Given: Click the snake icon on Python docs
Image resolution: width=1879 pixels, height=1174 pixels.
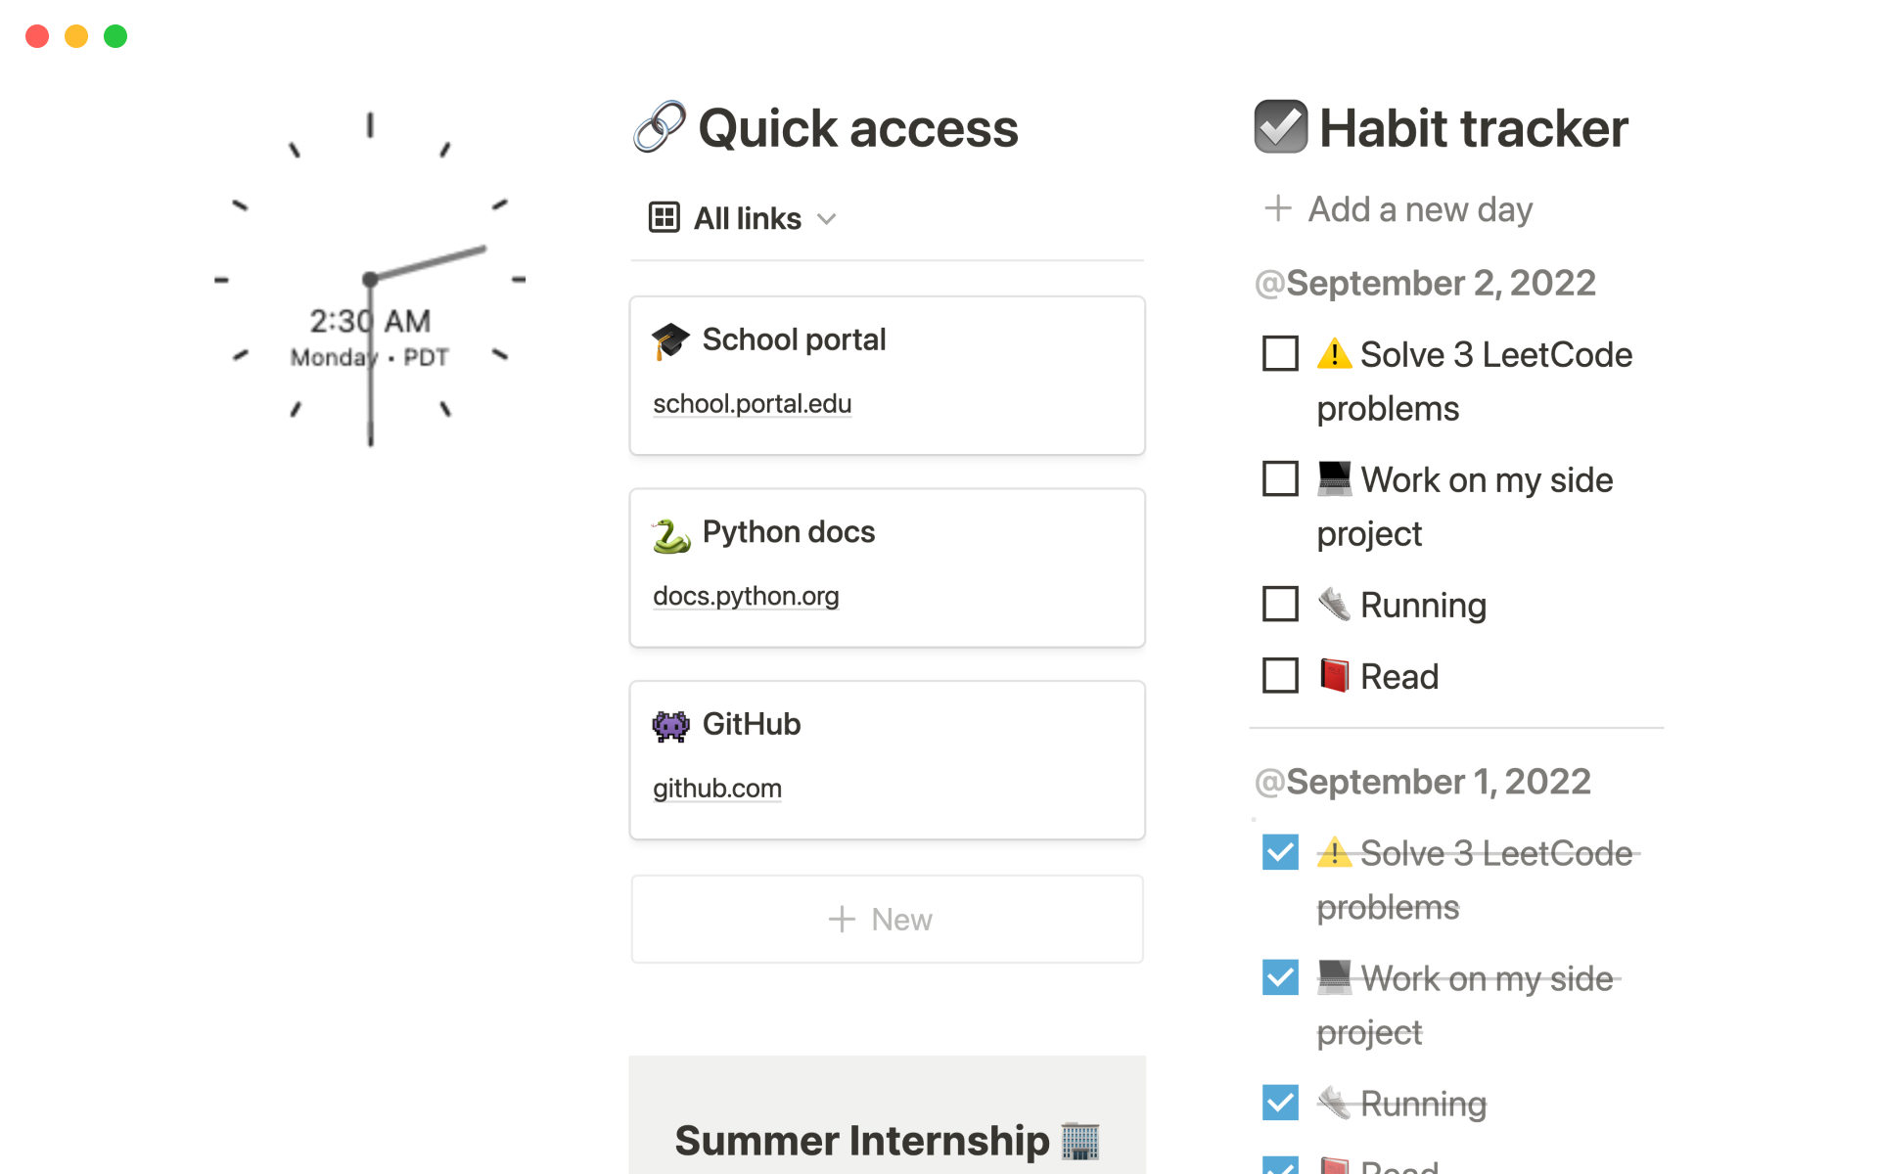Looking at the screenshot, I should (671, 534).
